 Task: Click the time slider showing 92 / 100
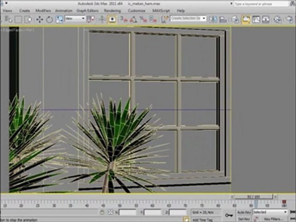254,197
